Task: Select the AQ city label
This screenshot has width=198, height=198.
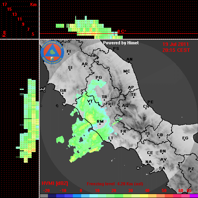Action: 125,105
